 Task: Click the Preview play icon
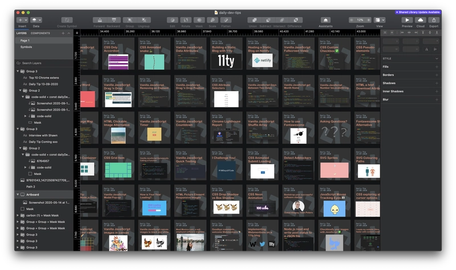click(x=407, y=20)
